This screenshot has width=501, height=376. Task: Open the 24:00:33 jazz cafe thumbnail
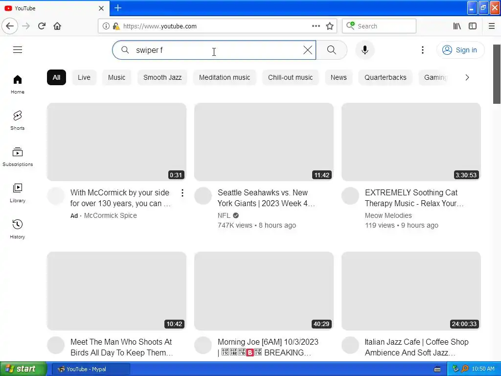tap(411, 291)
